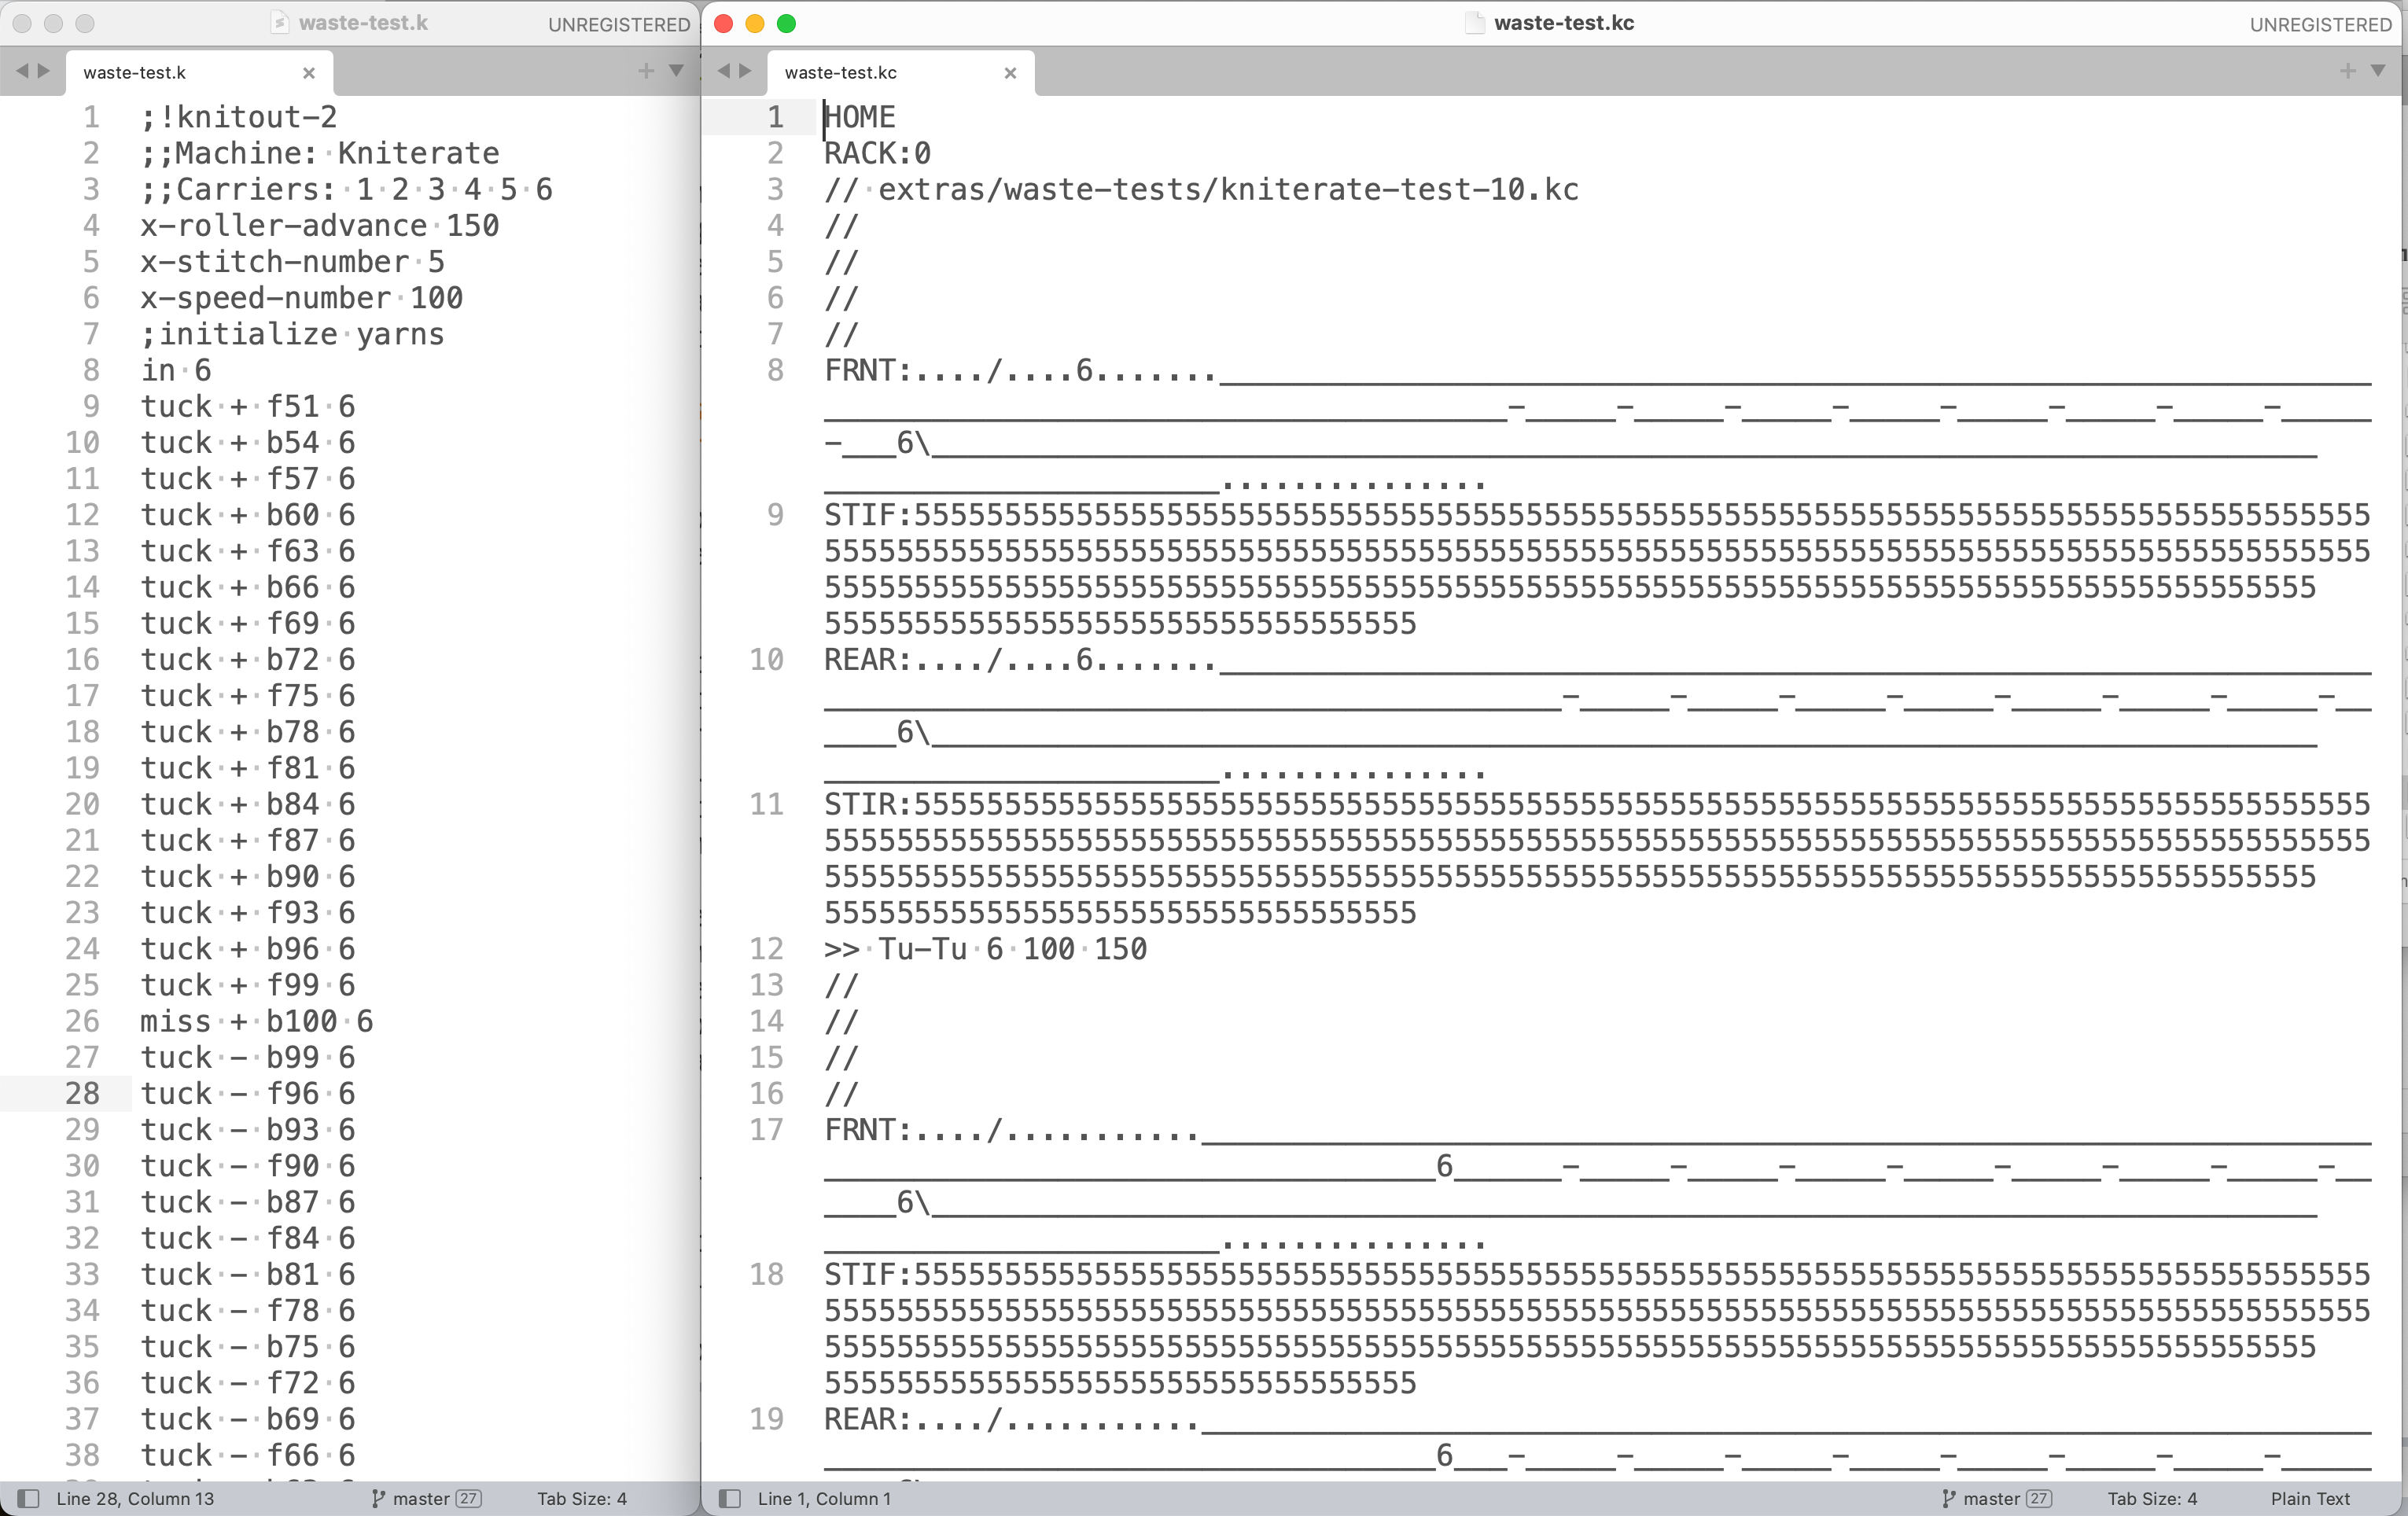This screenshot has height=1516, width=2408.
Task: Go to next tab arrow in left window
Action: tap(43, 71)
